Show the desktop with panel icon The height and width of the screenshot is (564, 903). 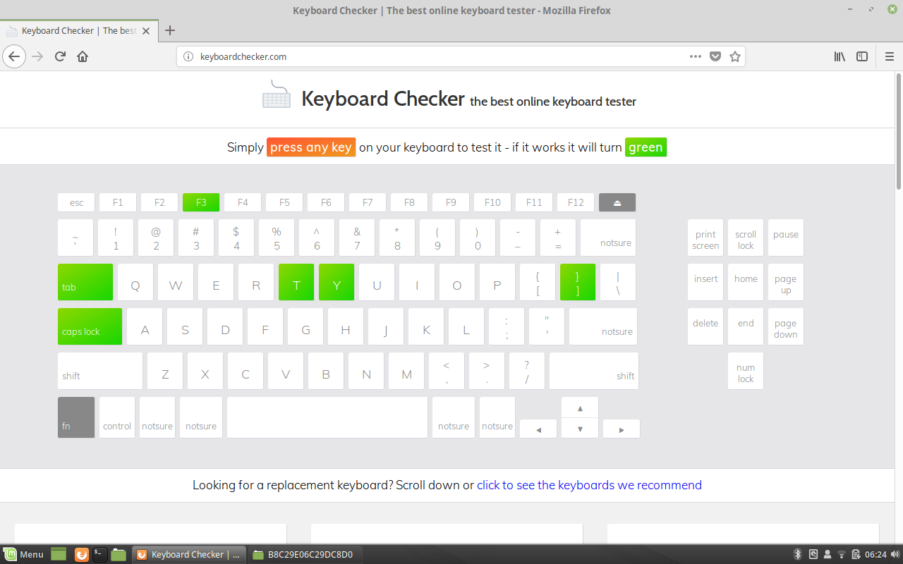[x=59, y=554]
